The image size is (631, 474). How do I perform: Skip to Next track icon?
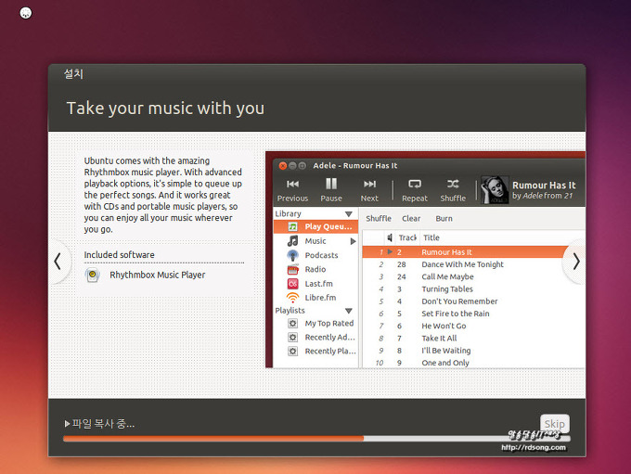(x=369, y=185)
